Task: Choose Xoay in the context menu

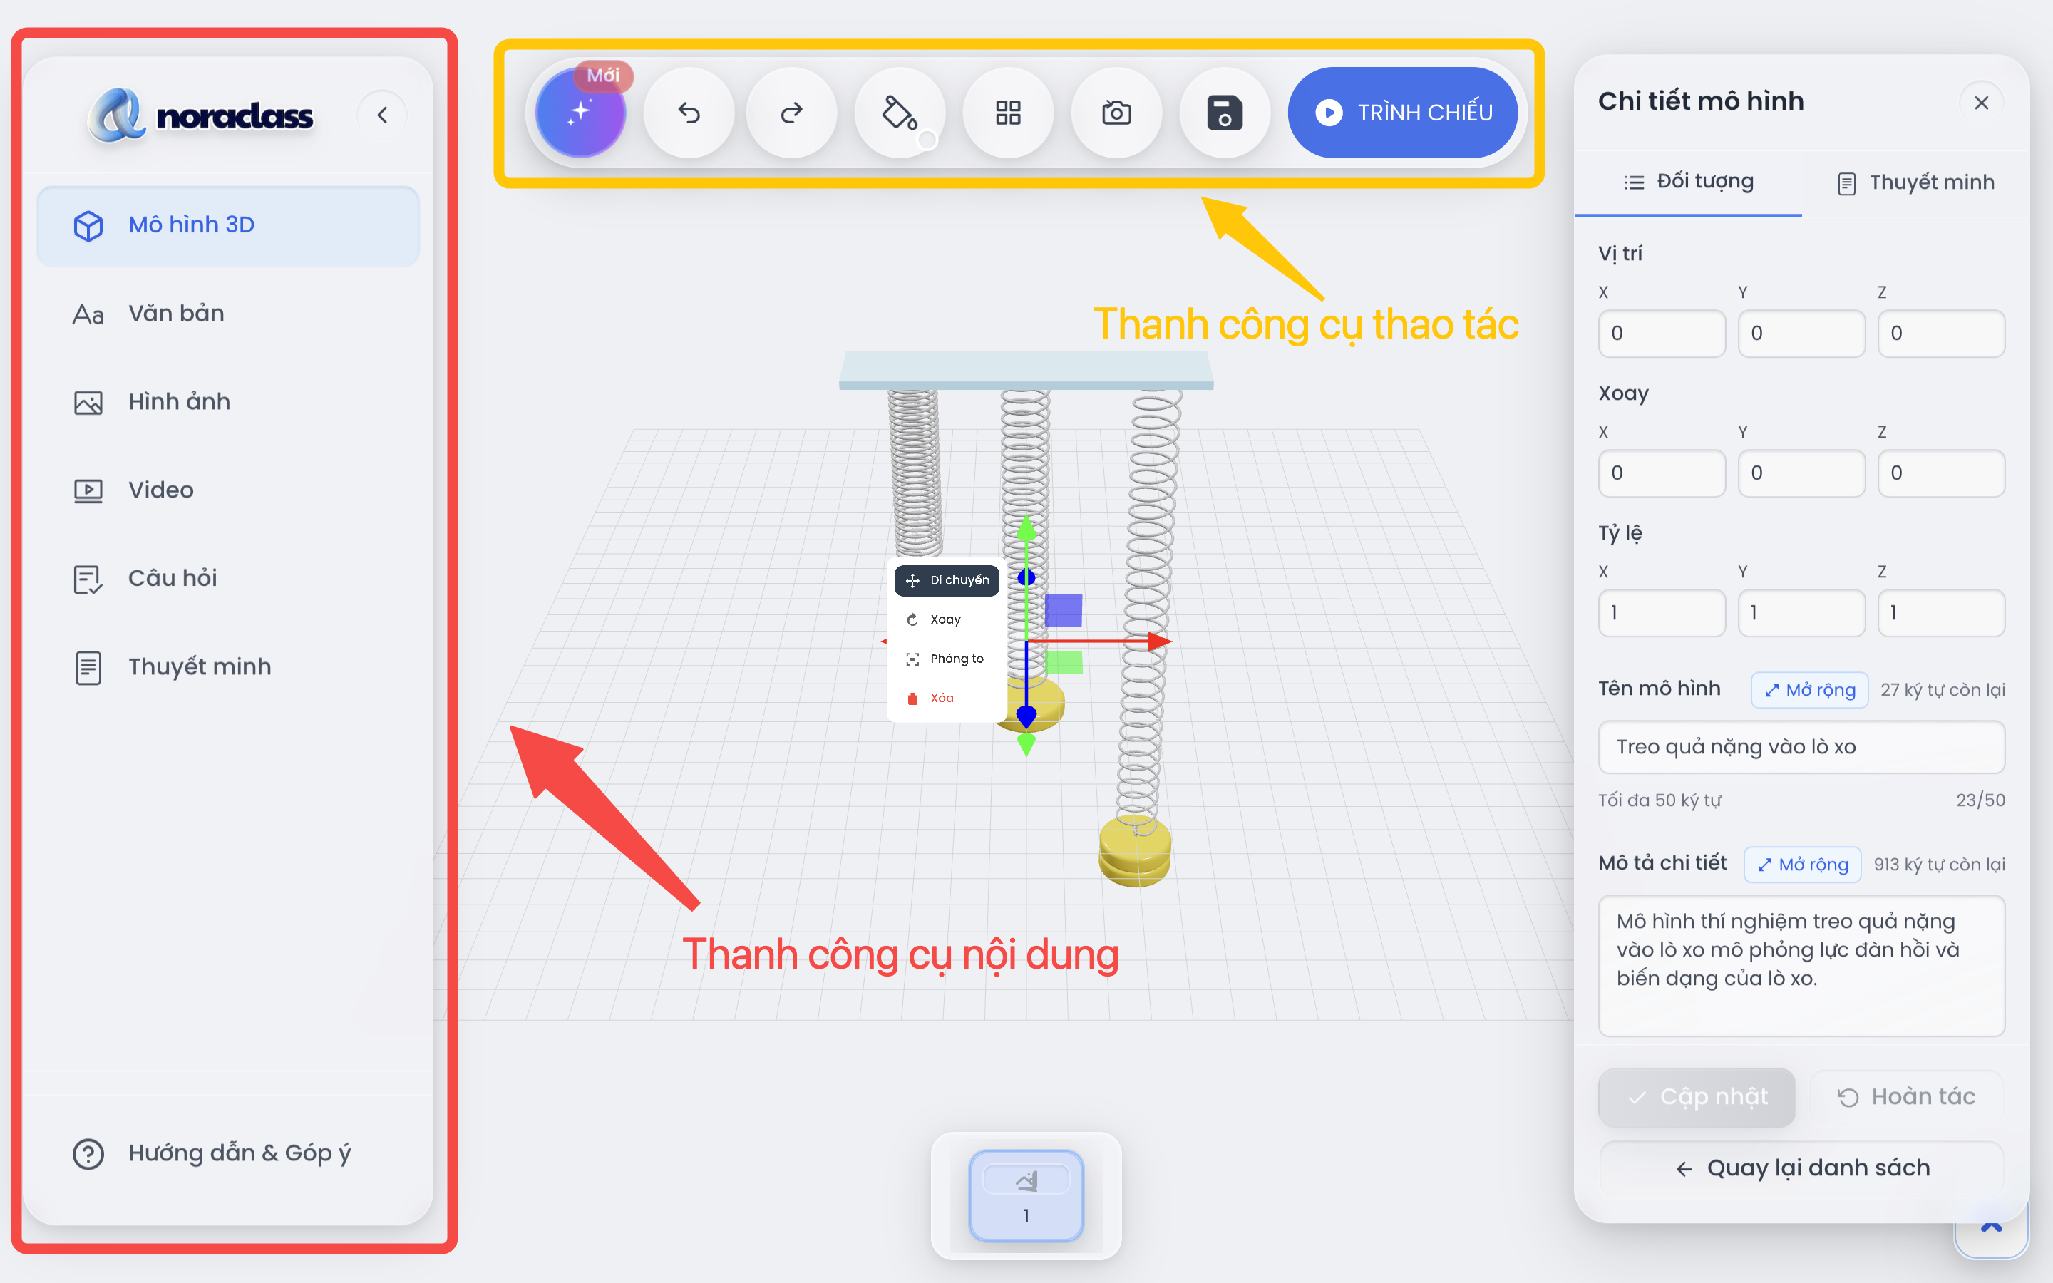Action: click(x=947, y=619)
